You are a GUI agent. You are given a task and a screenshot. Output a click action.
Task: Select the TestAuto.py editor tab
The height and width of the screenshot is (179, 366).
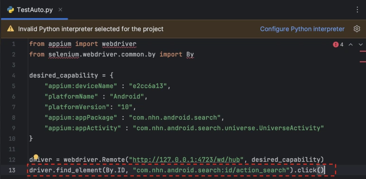pos(34,10)
